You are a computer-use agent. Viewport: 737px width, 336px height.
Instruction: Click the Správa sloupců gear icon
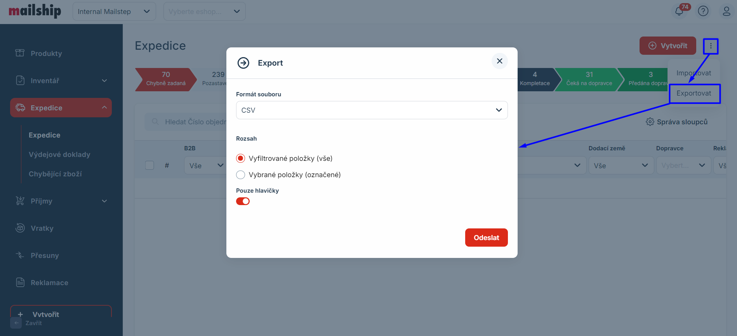click(x=650, y=122)
